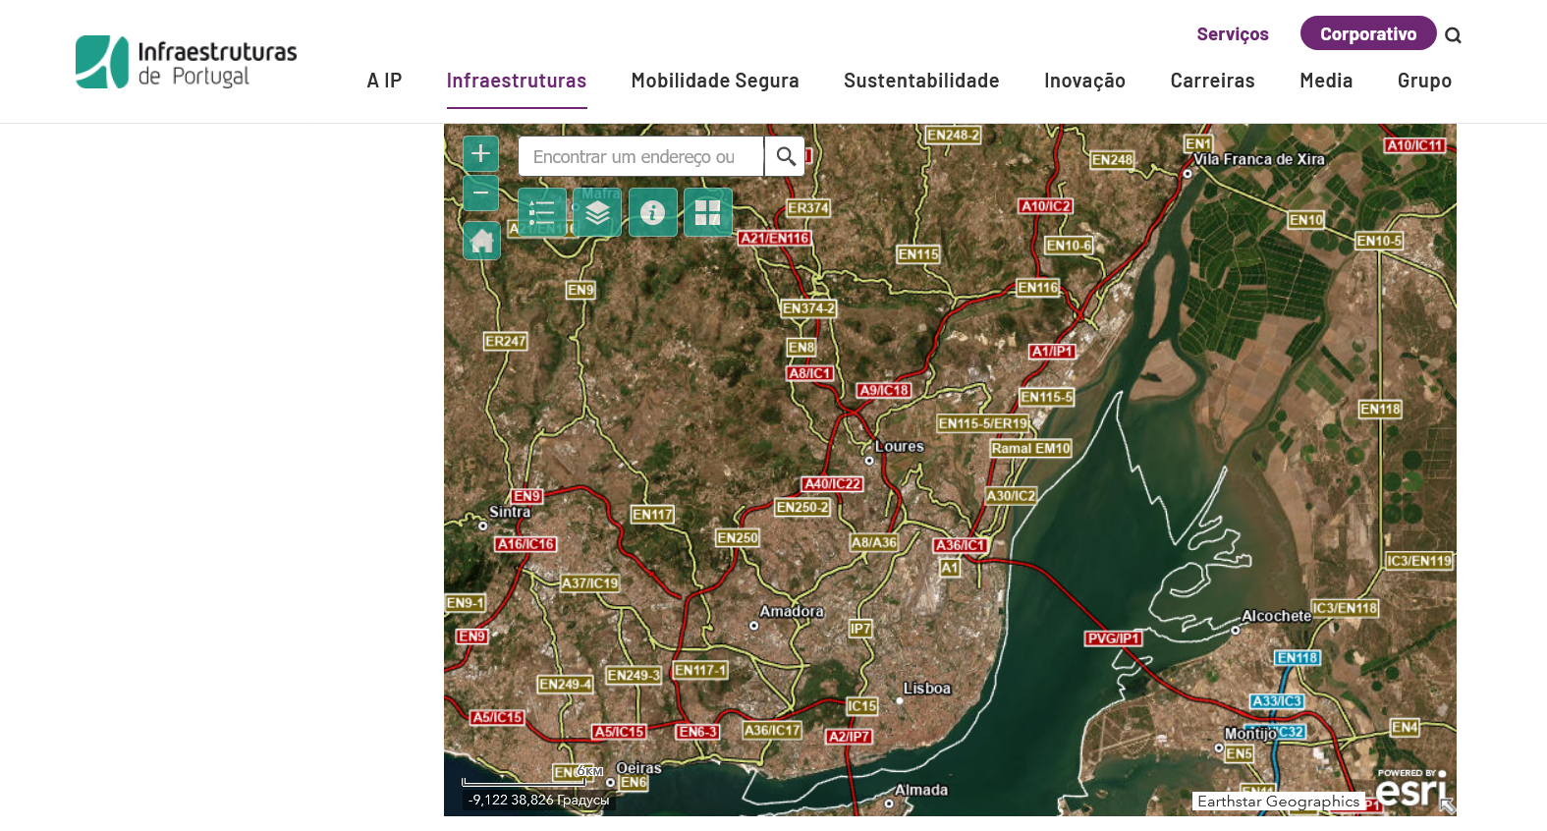Image resolution: width=1547 pixels, height=831 pixels.
Task: Zoom out of the map
Action: click(480, 193)
